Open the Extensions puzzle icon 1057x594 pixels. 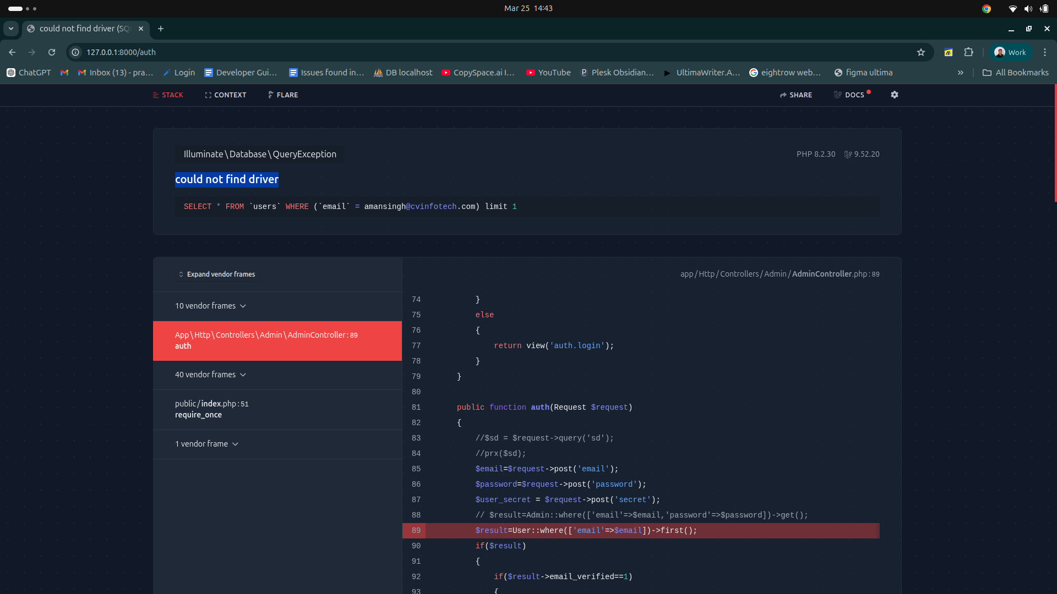pos(969,52)
